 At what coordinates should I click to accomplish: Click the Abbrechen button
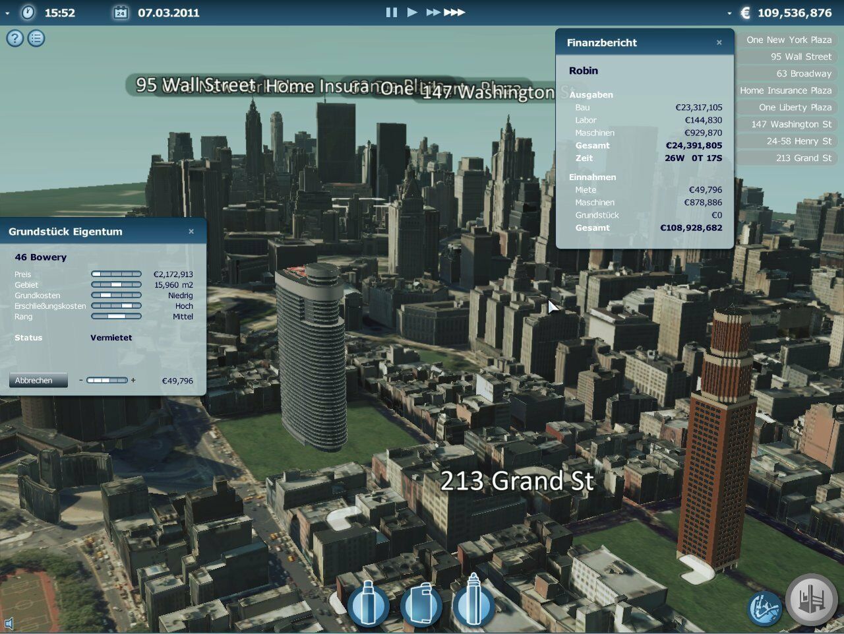pos(38,381)
